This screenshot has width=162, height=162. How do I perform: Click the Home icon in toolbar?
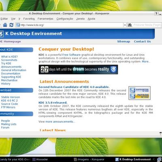coord(5,25)
